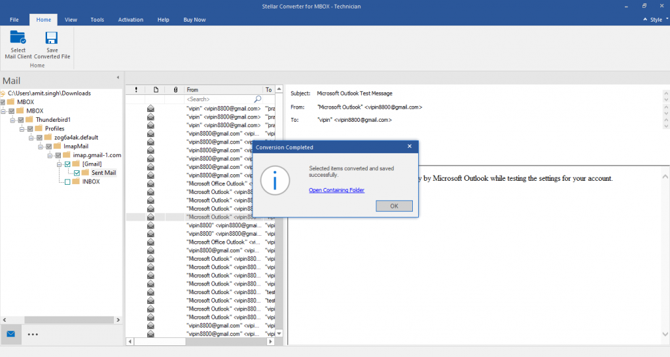Click the mail list horizontal scrollbar thumb

click(160, 342)
